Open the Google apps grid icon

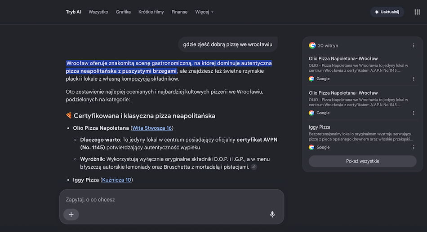click(x=417, y=12)
